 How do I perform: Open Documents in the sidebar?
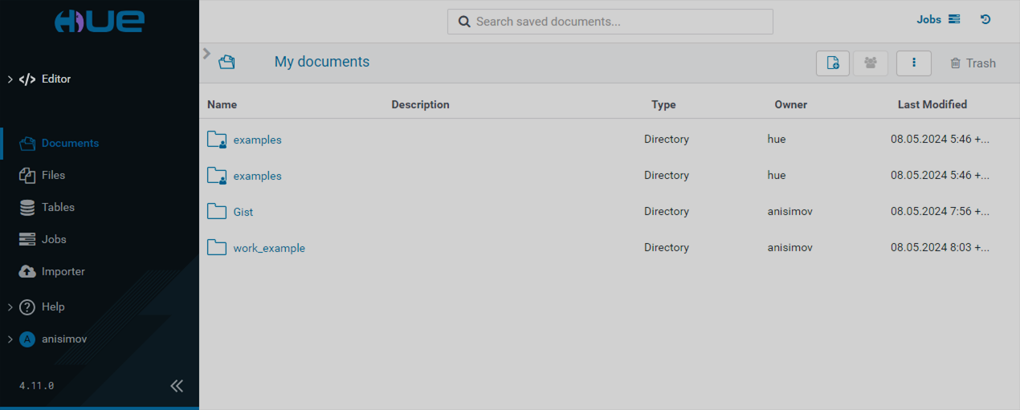pos(71,143)
